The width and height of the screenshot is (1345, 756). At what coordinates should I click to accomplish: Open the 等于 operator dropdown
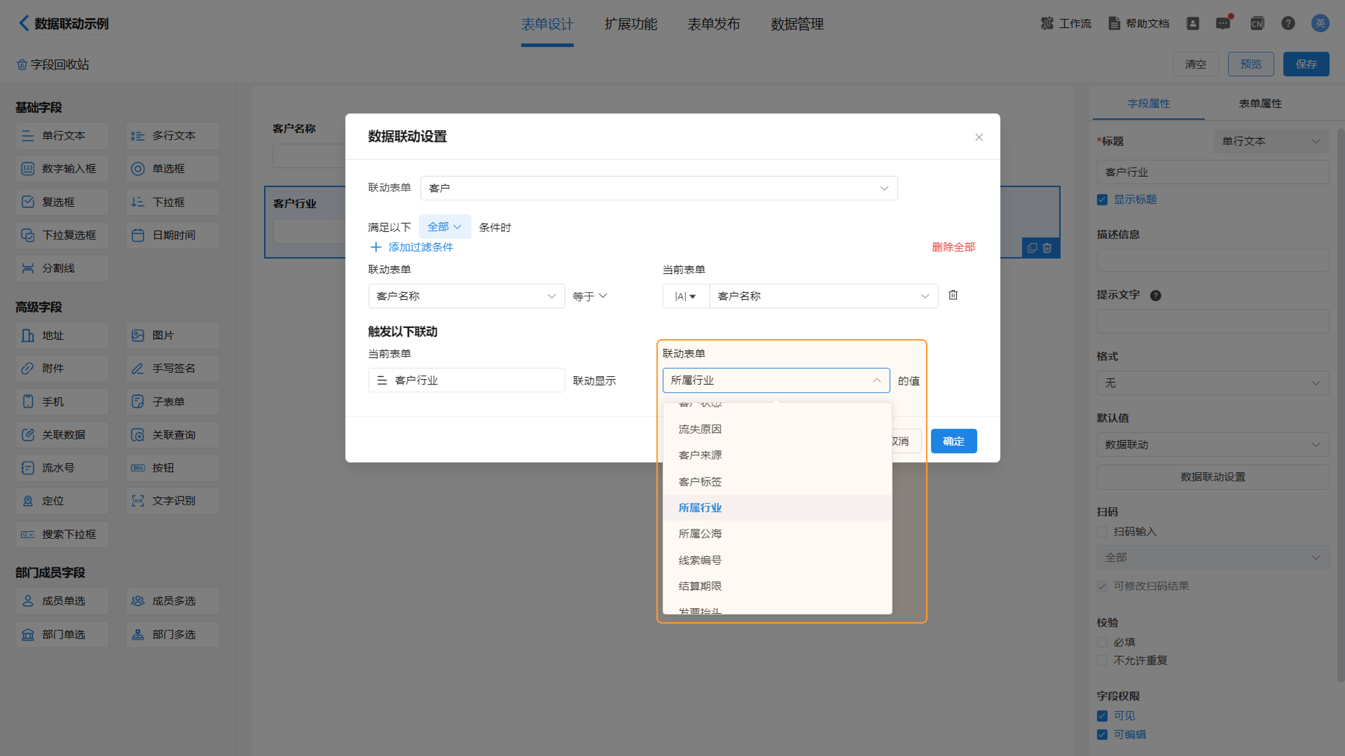click(x=589, y=296)
